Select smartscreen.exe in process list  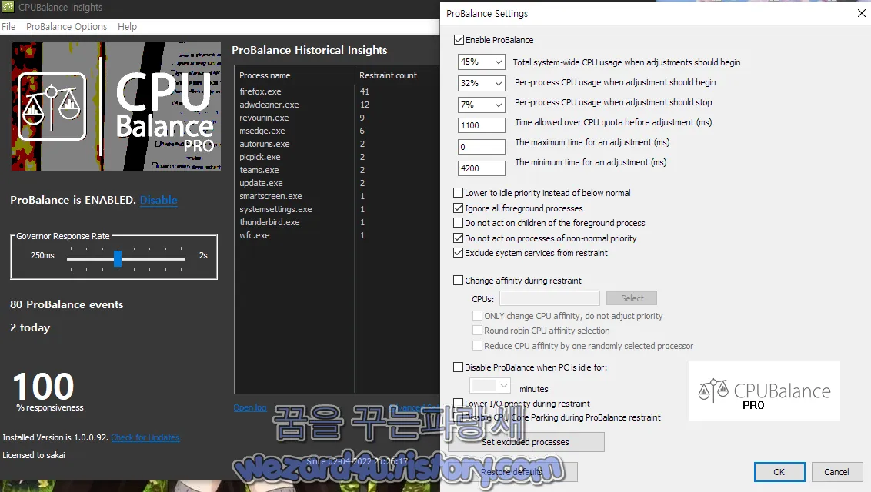pos(337,196)
